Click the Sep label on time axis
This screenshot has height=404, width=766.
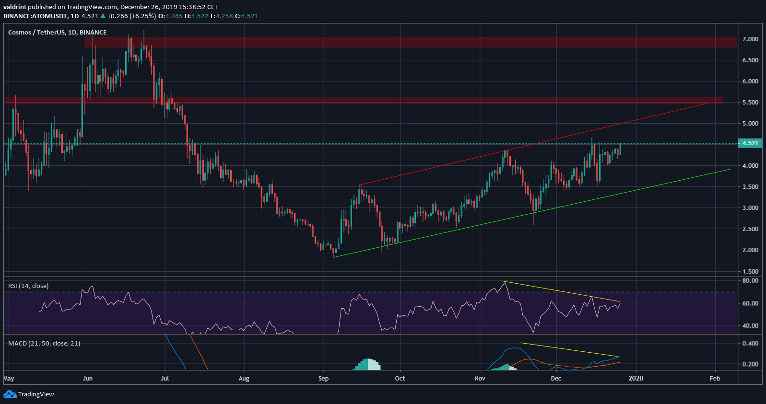coord(323,378)
